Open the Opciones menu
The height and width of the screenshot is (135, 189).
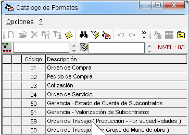click(x=20, y=22)
